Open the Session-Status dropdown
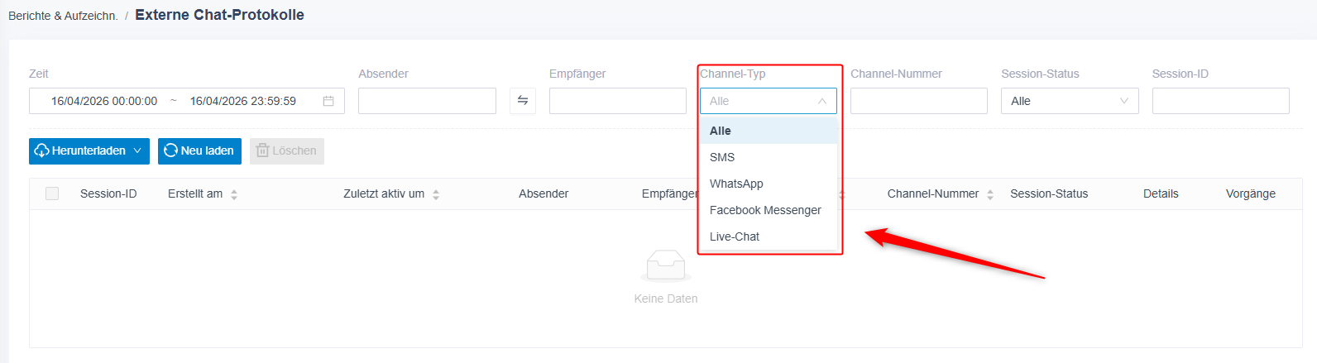Image resolution: width=1317 pixels, height=363 pixels. [1070, 101]
